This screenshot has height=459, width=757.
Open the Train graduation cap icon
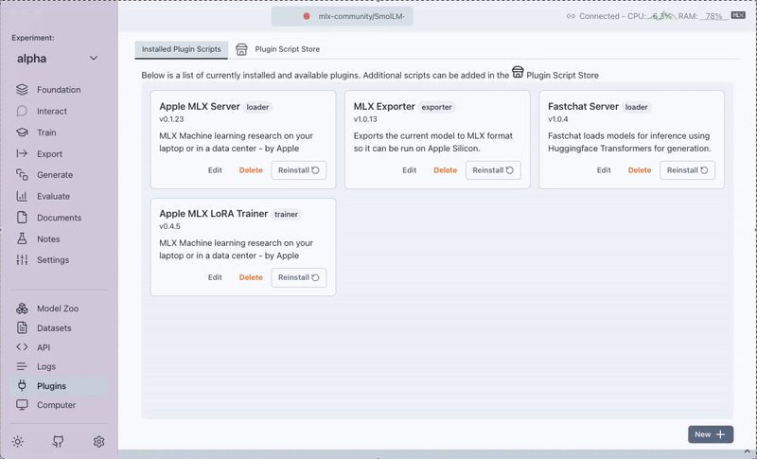pyautogui.click(x=22, y=132)
